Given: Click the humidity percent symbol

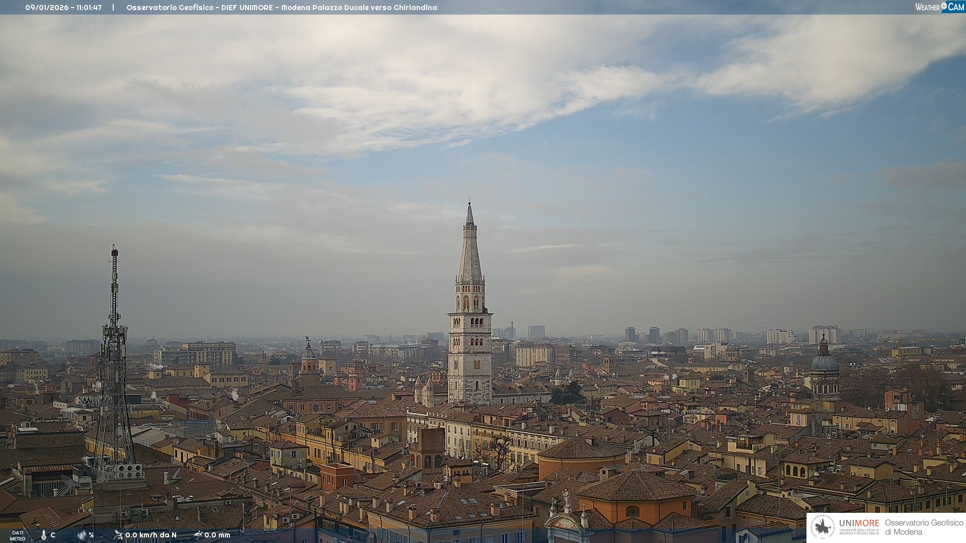Looking at the screenshot, I should [x=92, y=535].
